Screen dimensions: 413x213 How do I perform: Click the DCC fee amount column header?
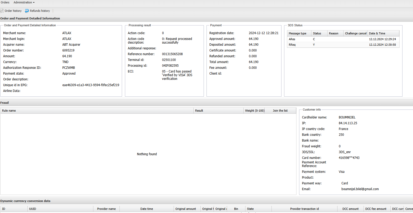click(376, 209)
